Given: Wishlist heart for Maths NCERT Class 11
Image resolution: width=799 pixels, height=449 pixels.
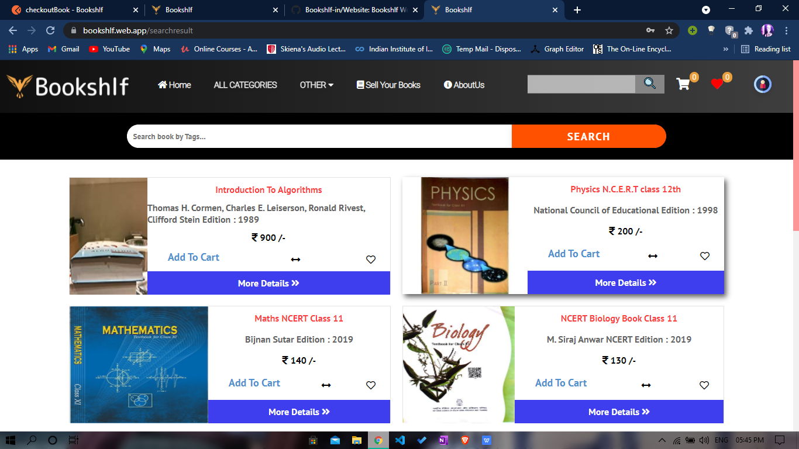Looking at the screenshot, I should [371, 385].
